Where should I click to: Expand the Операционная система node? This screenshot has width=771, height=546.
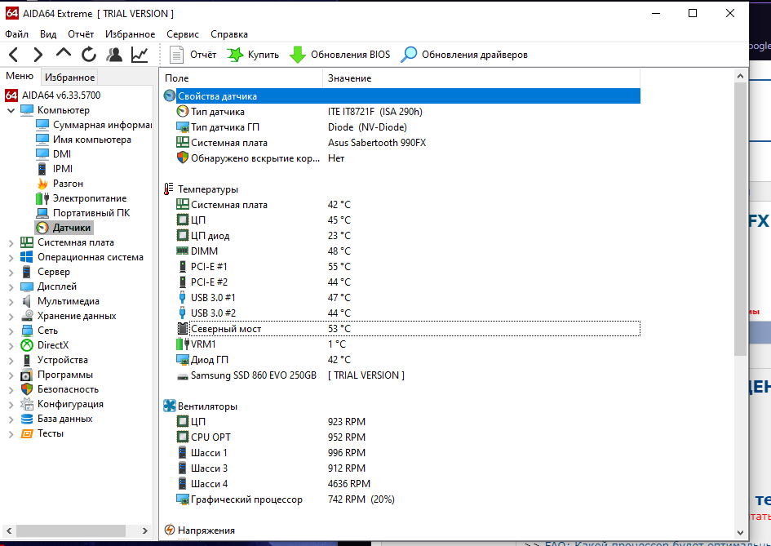(x=11, y=257)
